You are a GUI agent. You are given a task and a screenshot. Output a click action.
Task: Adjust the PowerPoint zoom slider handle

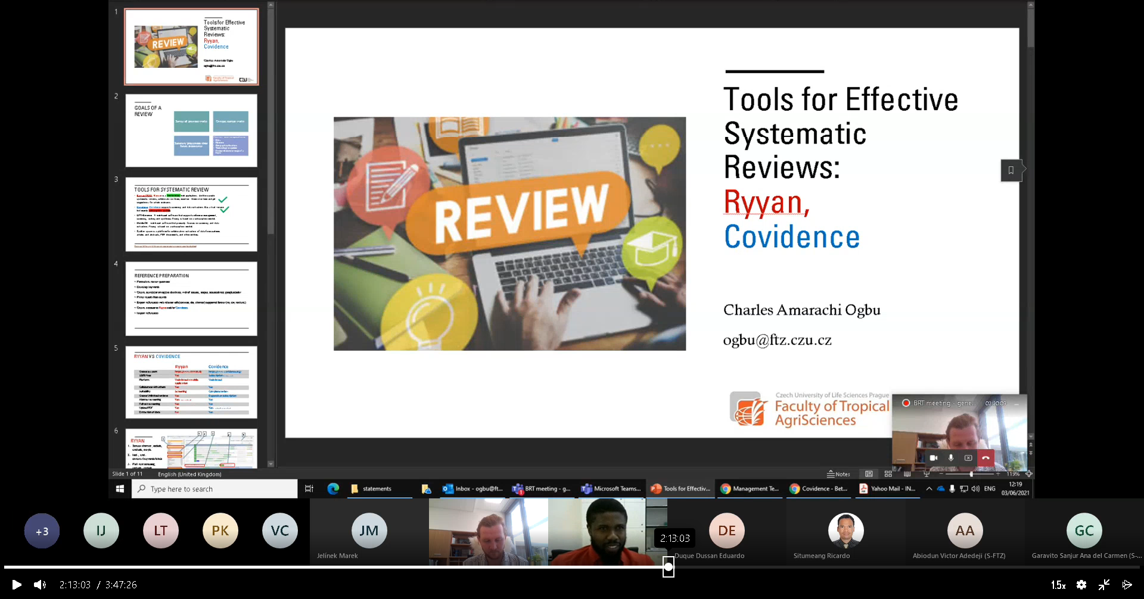[x=971, y=474]
